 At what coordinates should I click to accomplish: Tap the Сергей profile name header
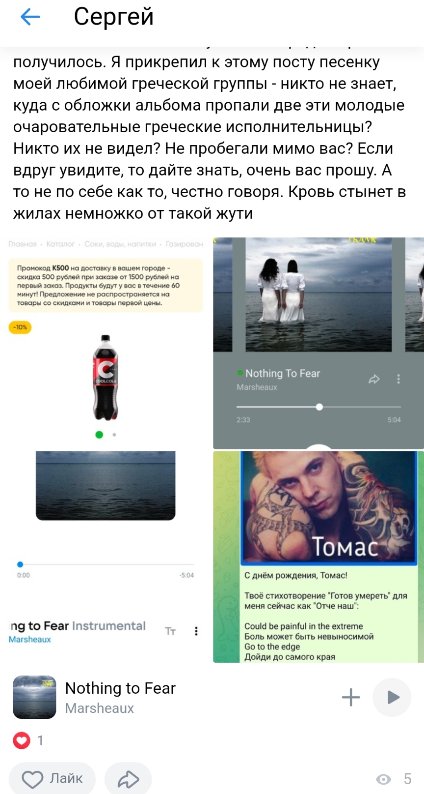113,17
